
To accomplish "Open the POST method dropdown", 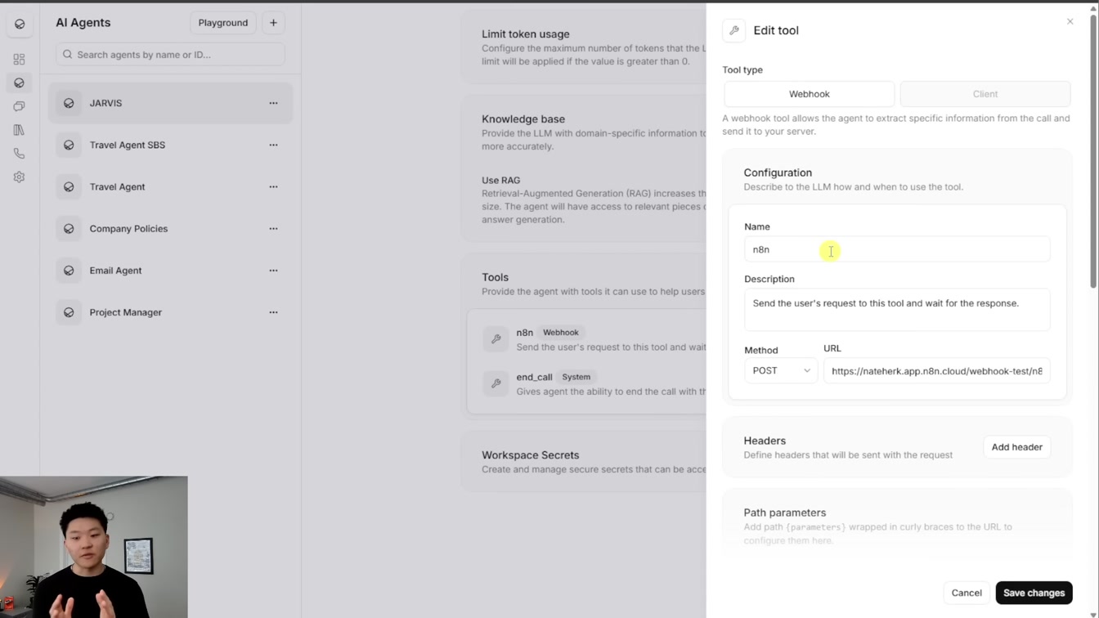I will coord(781,371).
